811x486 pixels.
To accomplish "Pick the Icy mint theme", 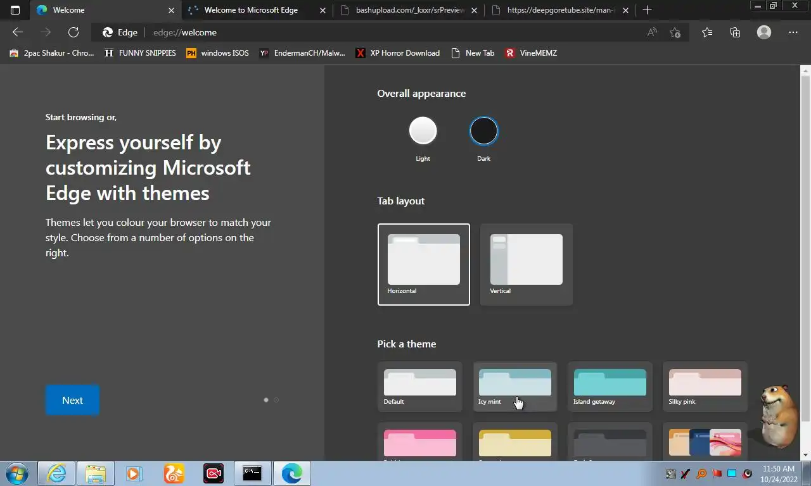I will click(x=515, y=387).
